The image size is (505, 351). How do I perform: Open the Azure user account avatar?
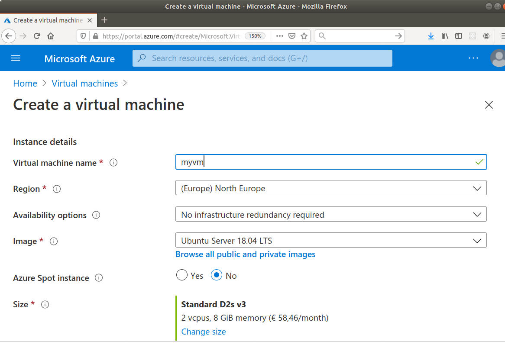tap(498, 58)
